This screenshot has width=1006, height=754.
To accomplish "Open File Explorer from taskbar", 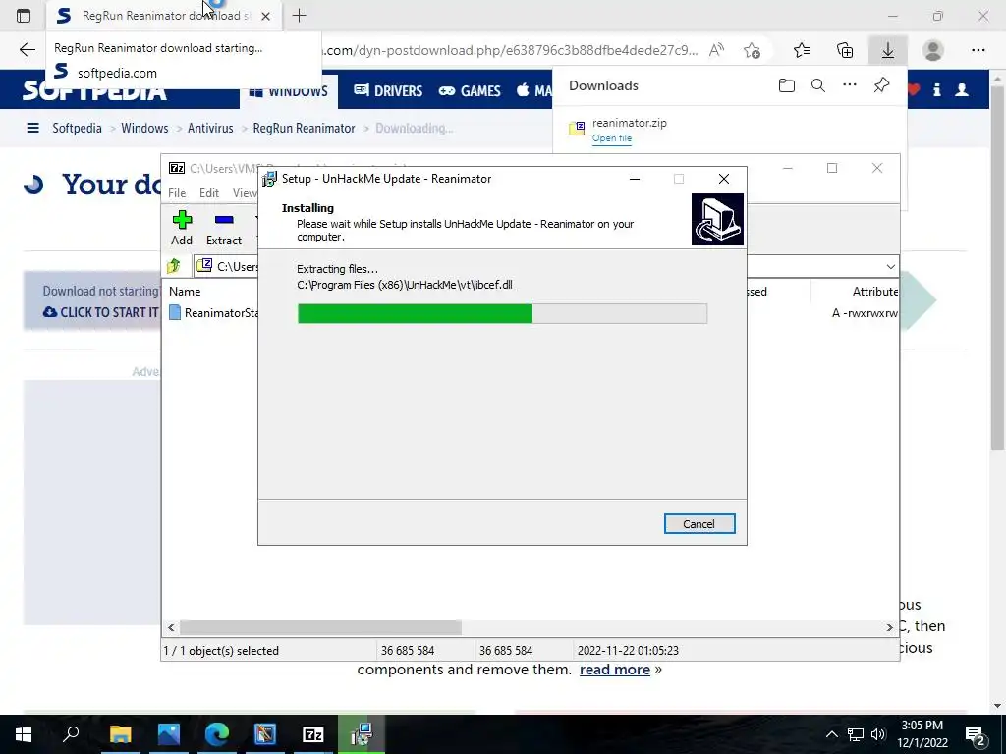I will tap(120, 734).
